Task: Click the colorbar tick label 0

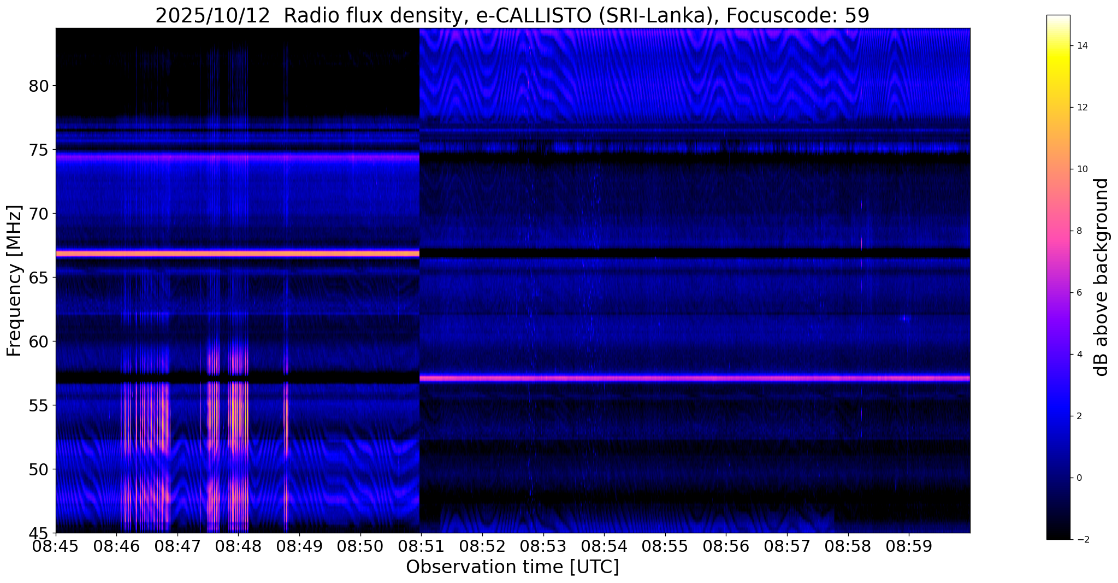Action: tap(1079, 478)
